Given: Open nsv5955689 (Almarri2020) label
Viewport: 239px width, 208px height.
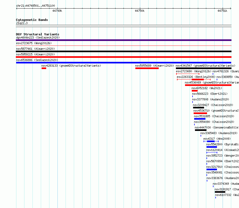Looking at the screenshot, I should pyautogui.click(x=154, y=66).
